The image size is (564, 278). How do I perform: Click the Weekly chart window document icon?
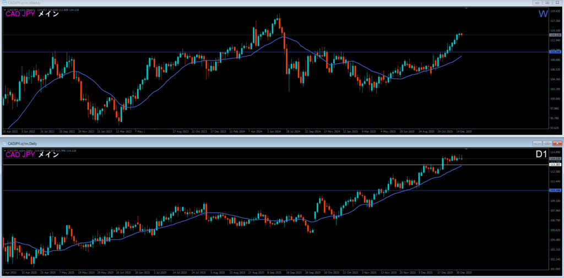click(3, 3)
